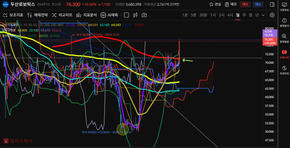Click the 매도 sell button
The image size is (290, 148).
[x=258, y=5]
